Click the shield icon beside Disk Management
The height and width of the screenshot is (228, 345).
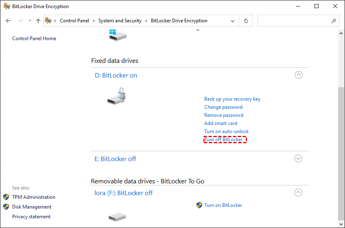click(6, 207)
